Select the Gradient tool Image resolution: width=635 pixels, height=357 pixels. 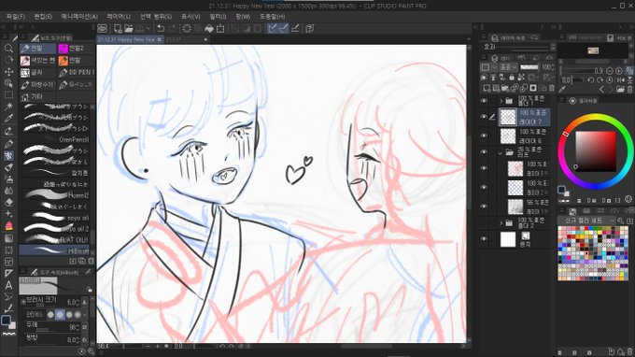tap(8, 238)
